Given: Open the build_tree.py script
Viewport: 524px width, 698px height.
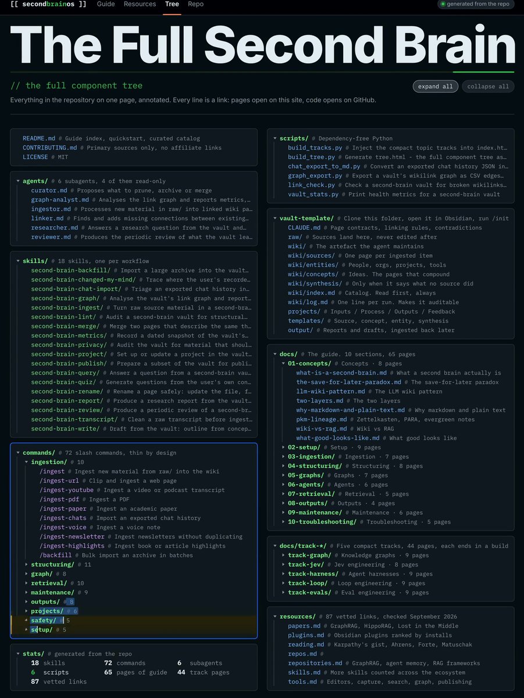Looking at the screenshot, I should click(315, 157).
